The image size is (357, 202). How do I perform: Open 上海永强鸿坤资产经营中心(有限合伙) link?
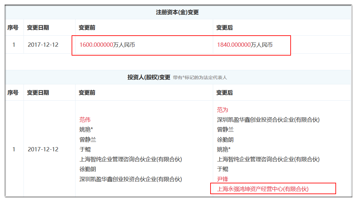point(263,189)
